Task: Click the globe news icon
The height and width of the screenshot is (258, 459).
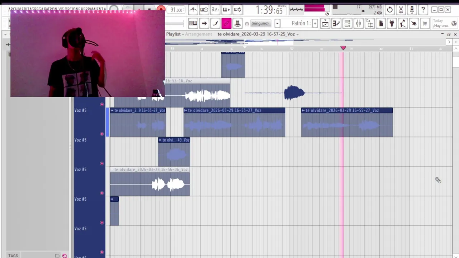Action: tap(454, 24)
